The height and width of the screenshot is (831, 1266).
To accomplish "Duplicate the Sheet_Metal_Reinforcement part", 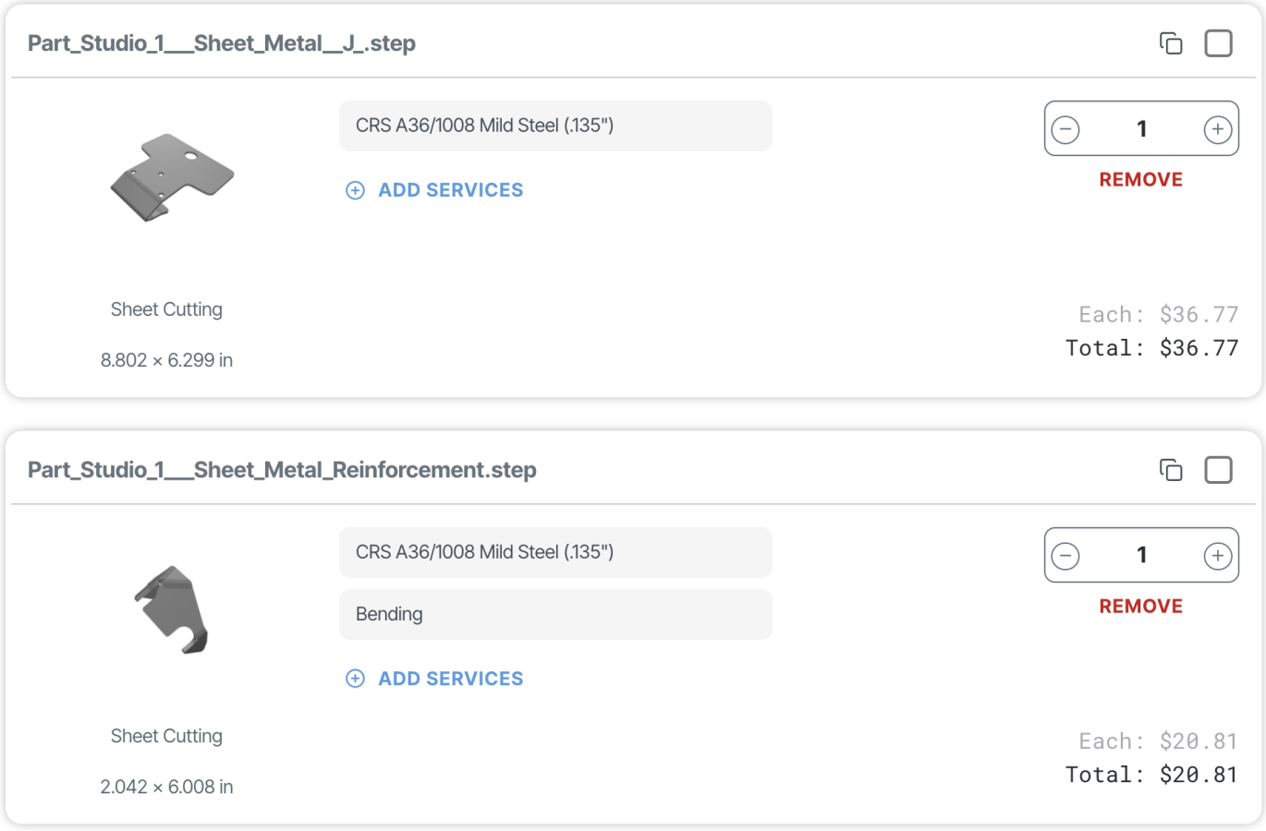I will 1171,470.
